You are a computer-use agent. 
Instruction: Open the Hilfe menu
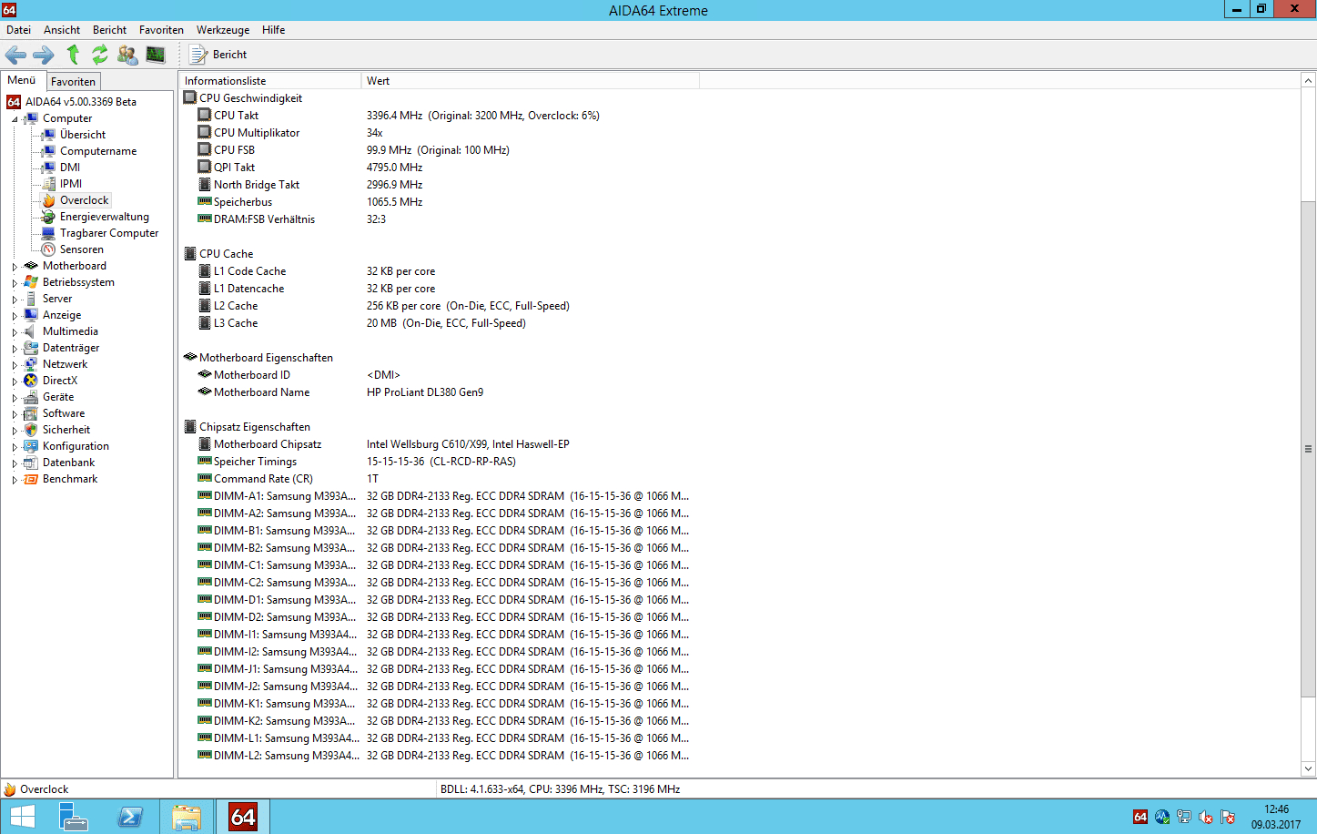point(273,30)
